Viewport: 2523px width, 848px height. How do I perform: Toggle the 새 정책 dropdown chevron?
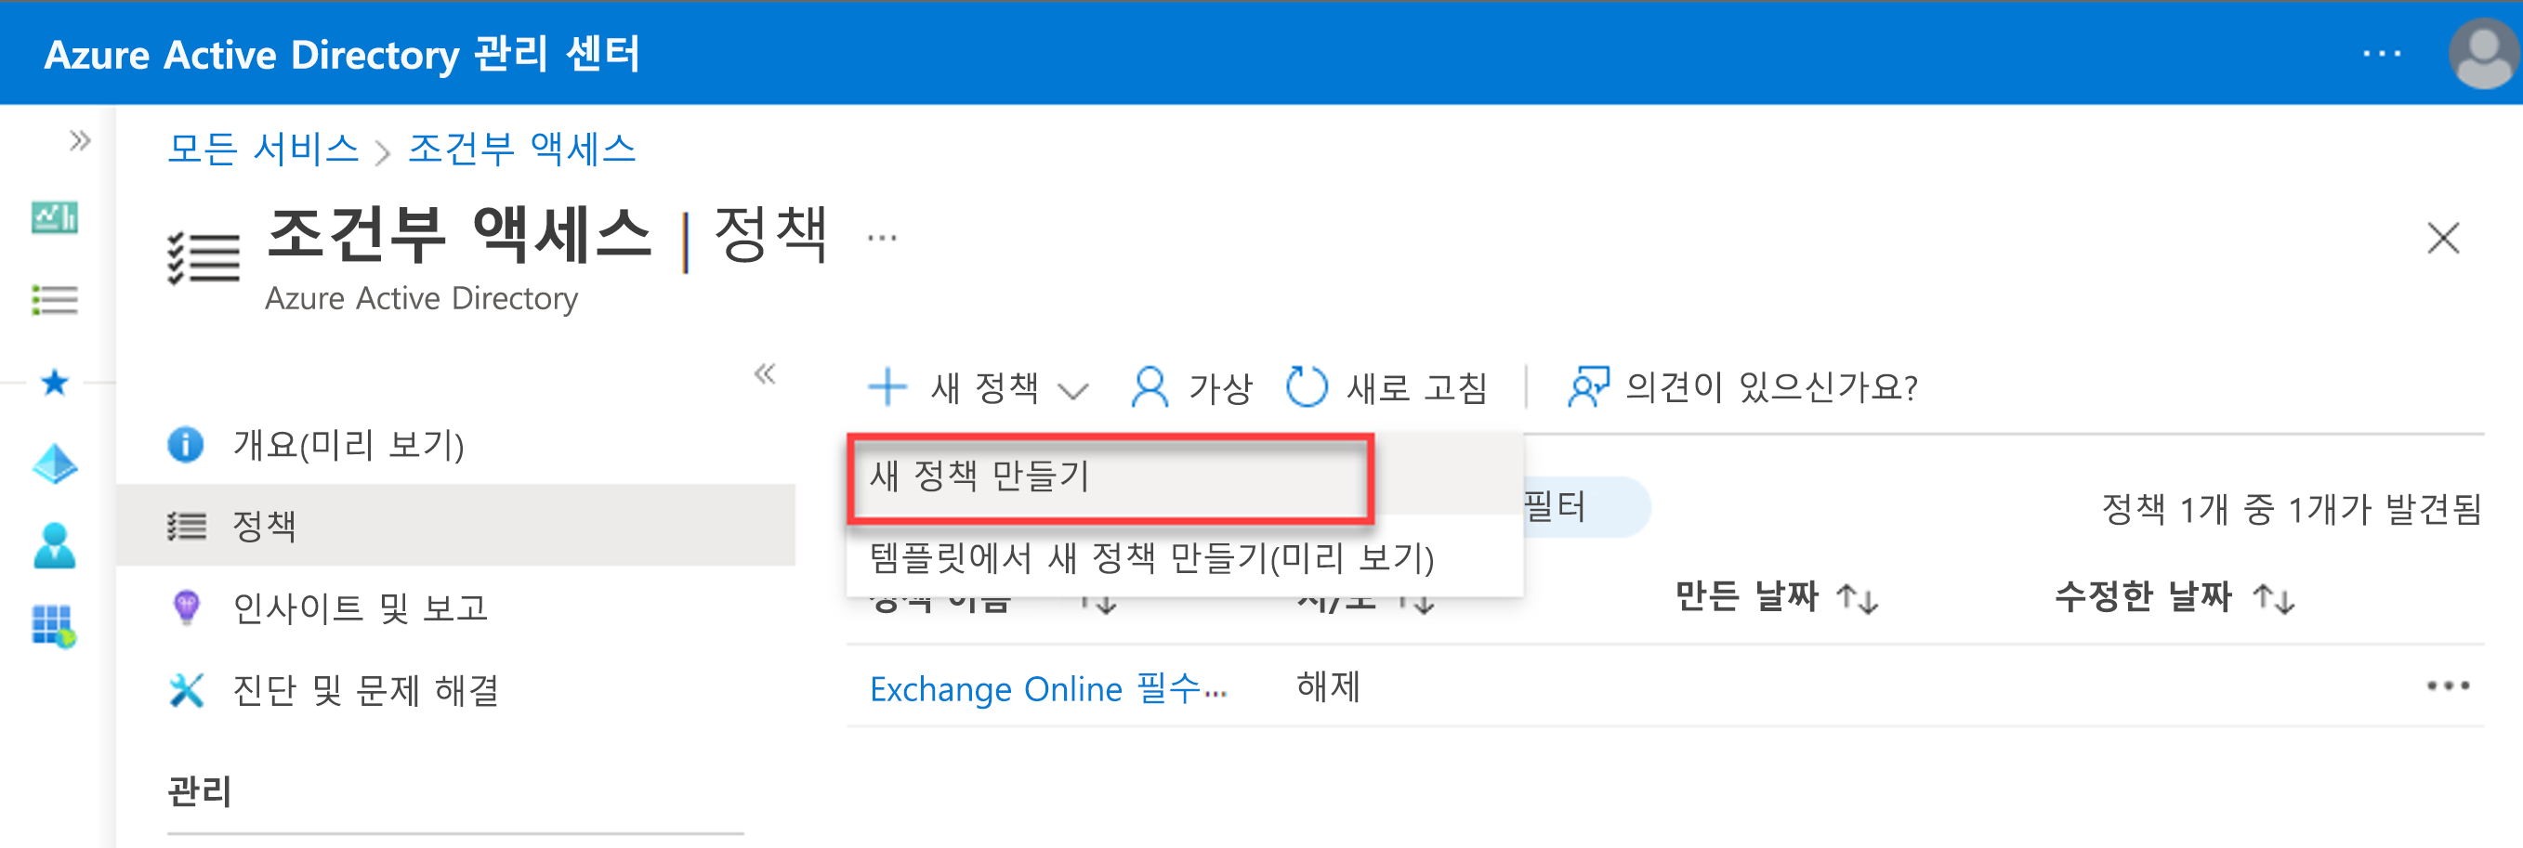[1073, 392]
